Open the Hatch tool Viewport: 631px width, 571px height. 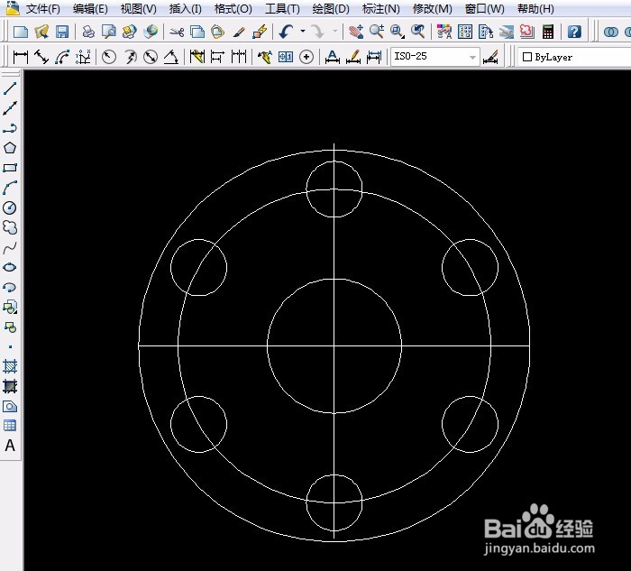10,366
